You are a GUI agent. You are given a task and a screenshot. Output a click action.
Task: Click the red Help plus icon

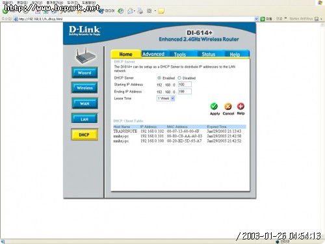(x=240, y=106)
